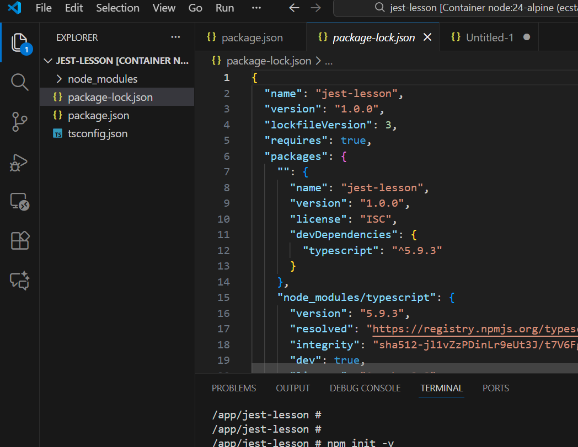Open the File menu
Image resolution: width=578 pixels, height=447 pixels.
point(44,8)
